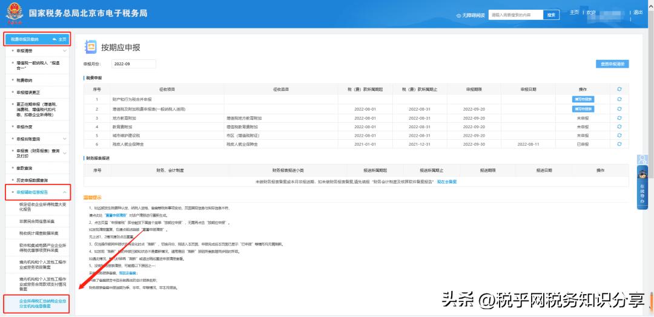The height and width of the screenshot is (317, 654).
Task: Open 更正往期申报 in the sidebar
Action: [x=37, y=109]
